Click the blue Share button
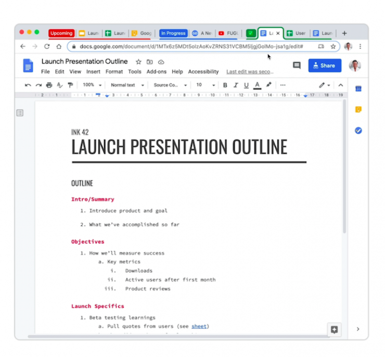The image size is (385, 357). 325,66
